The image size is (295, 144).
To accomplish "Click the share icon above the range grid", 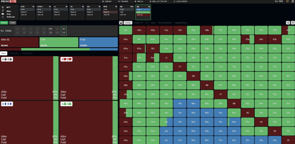I will (x=288, y=22).
